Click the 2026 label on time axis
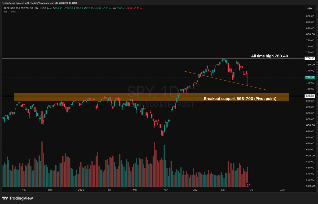318x204 pixels. coord(81,190)
